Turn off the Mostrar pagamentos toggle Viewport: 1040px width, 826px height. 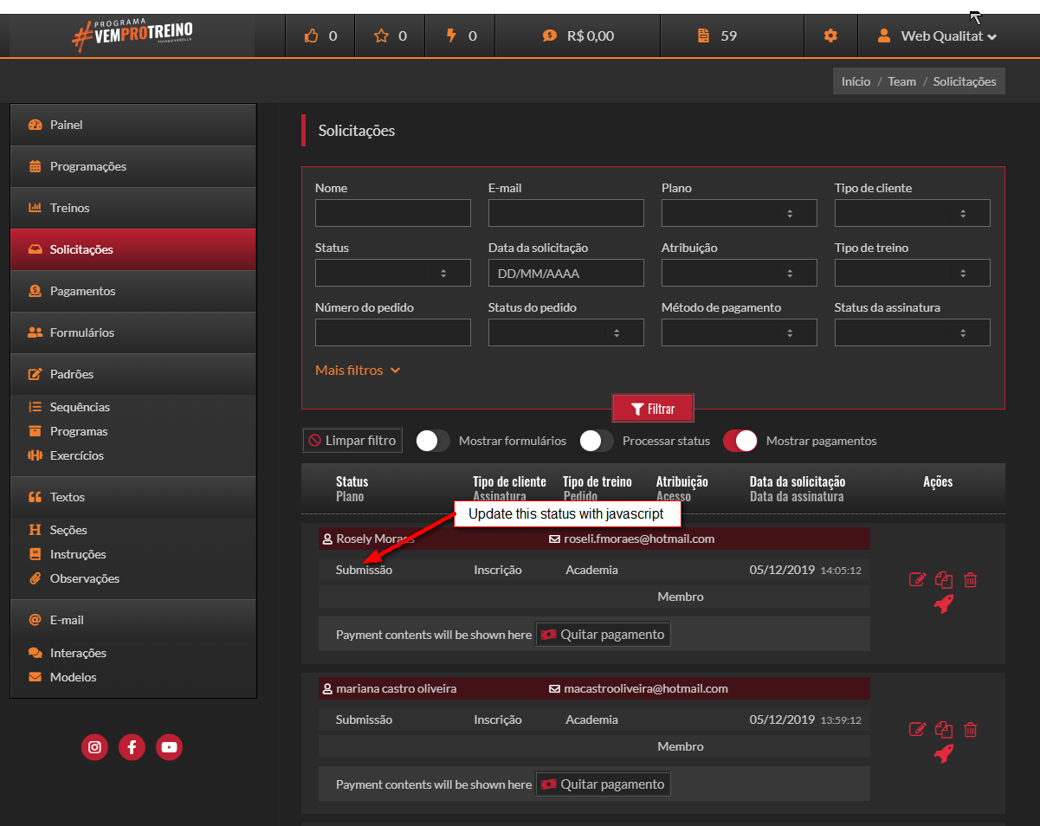[740, 441]
